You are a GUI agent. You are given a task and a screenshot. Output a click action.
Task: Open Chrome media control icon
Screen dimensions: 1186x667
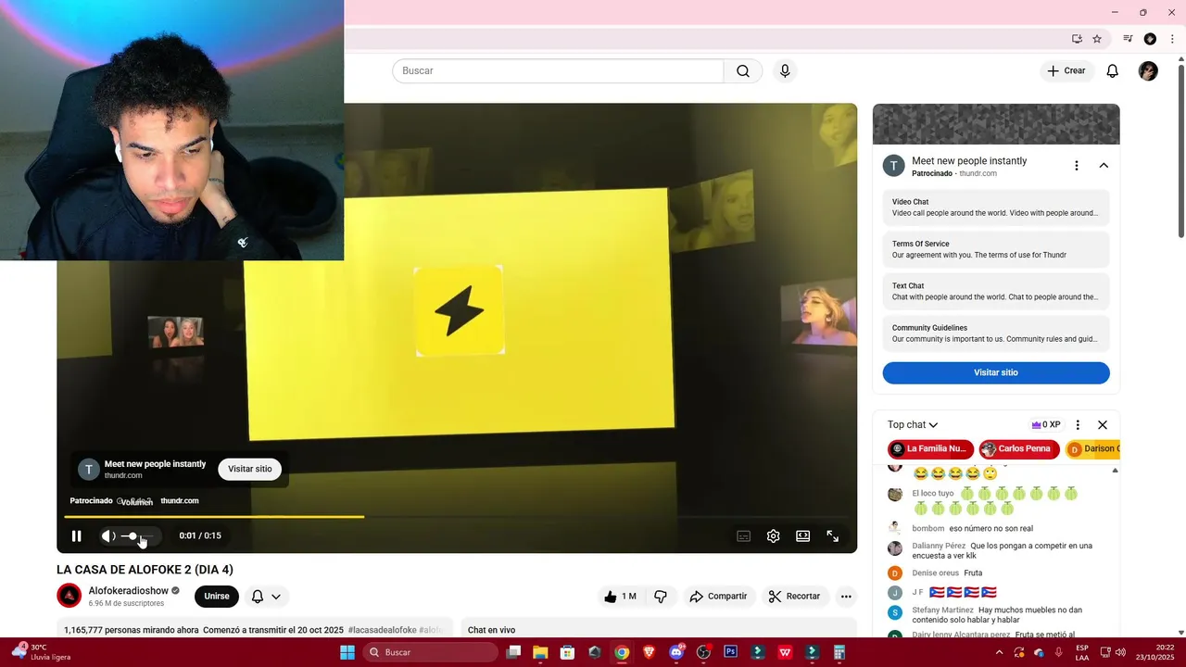[1128, 39]
